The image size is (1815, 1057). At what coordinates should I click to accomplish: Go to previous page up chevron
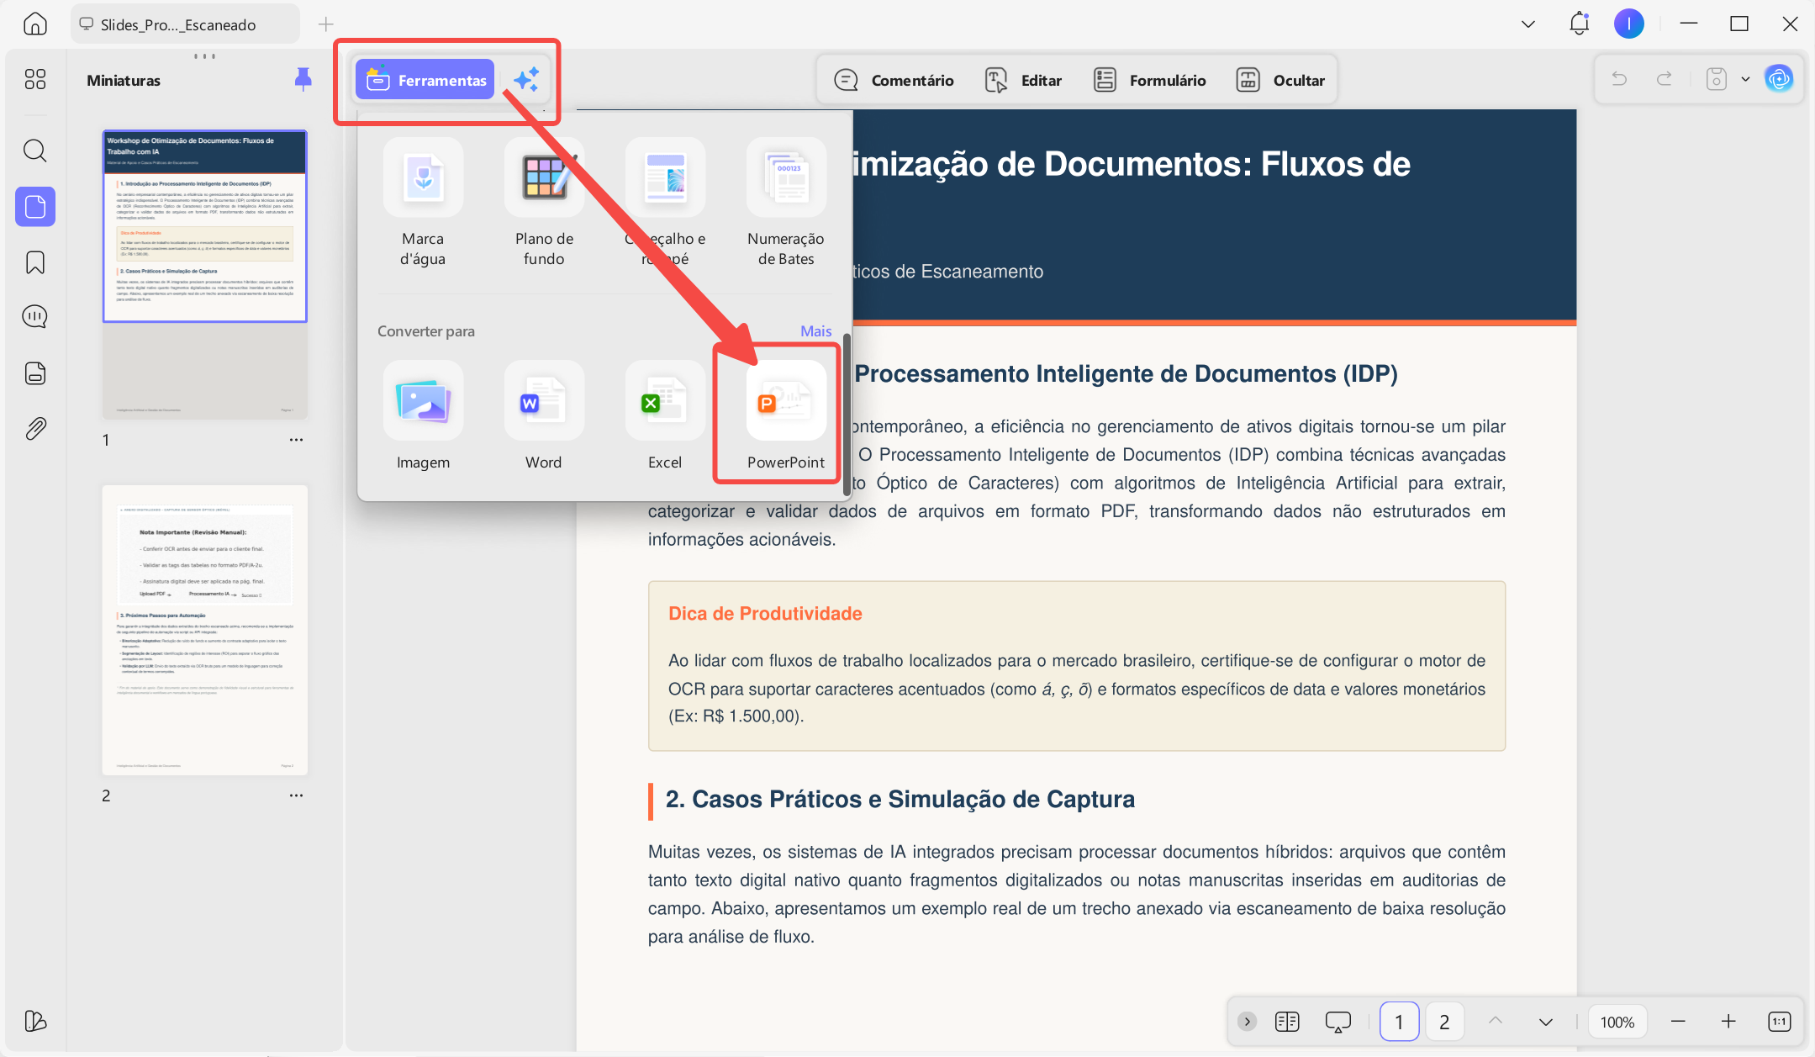click(1495, 1021)
